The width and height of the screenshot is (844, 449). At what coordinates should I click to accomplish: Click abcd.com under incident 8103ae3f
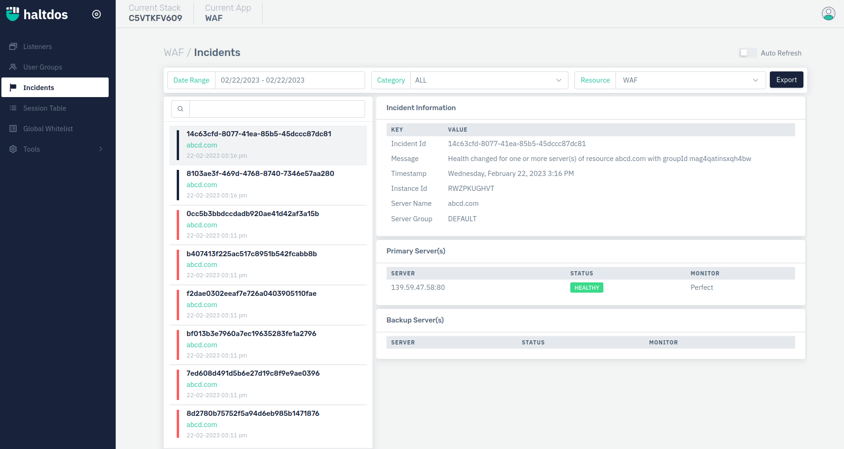201,185
